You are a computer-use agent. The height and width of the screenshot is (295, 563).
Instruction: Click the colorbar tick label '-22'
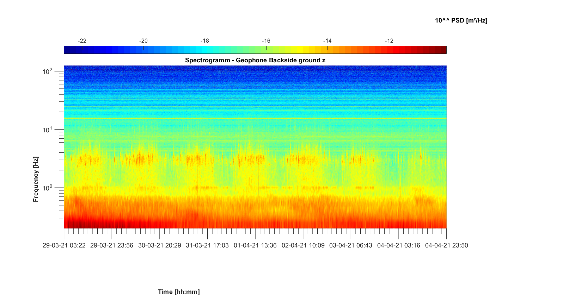tap(82, 41)
